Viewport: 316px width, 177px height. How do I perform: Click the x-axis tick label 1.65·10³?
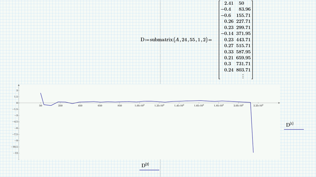[x=199, y=105]
